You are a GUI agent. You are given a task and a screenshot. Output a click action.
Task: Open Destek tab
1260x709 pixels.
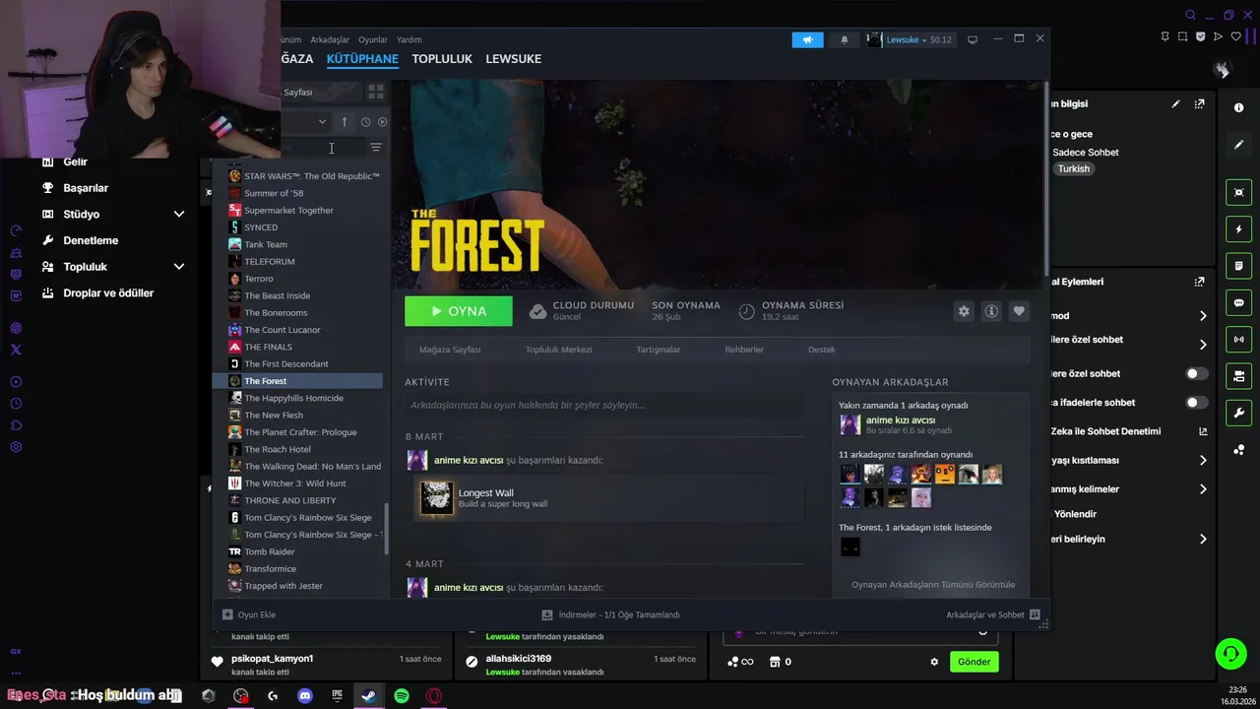tap(822, 350)
